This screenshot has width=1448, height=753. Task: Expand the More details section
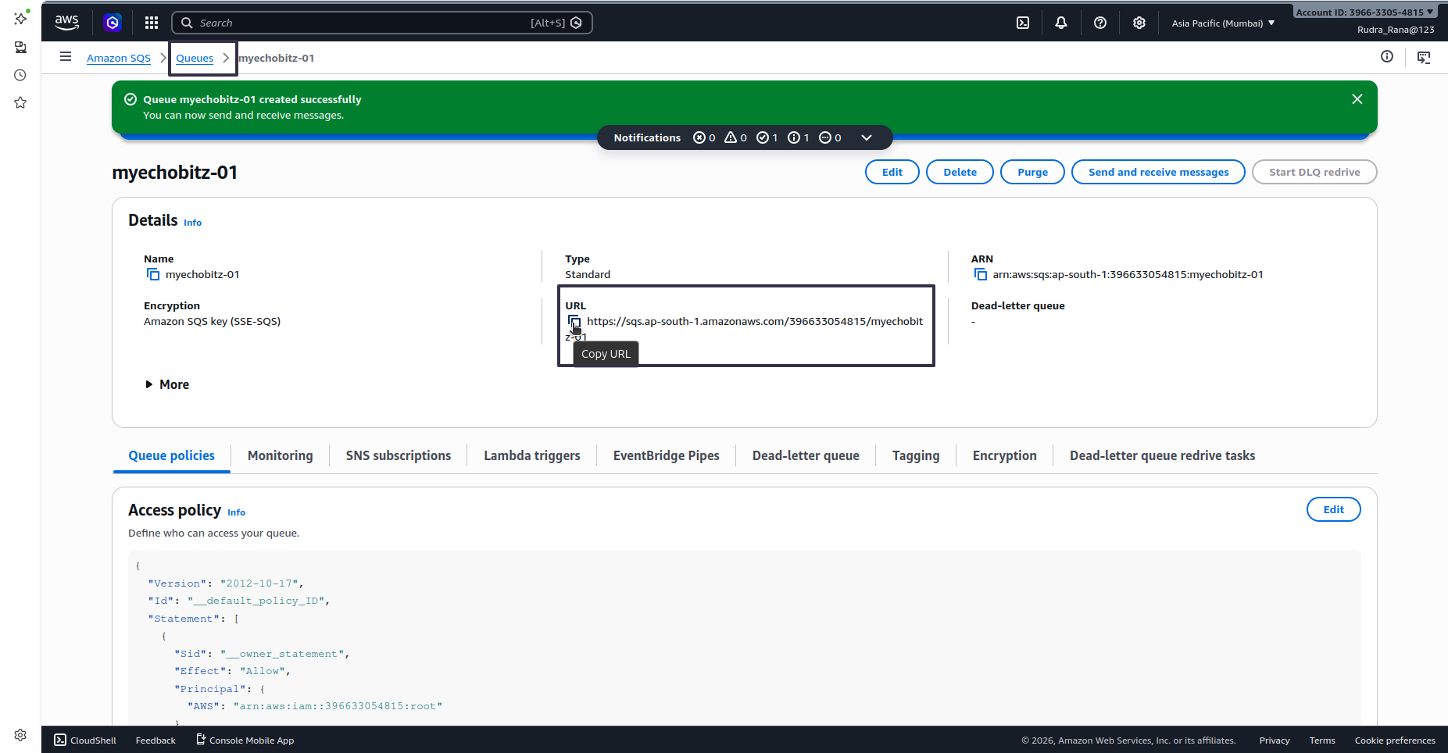coord(167,384)
